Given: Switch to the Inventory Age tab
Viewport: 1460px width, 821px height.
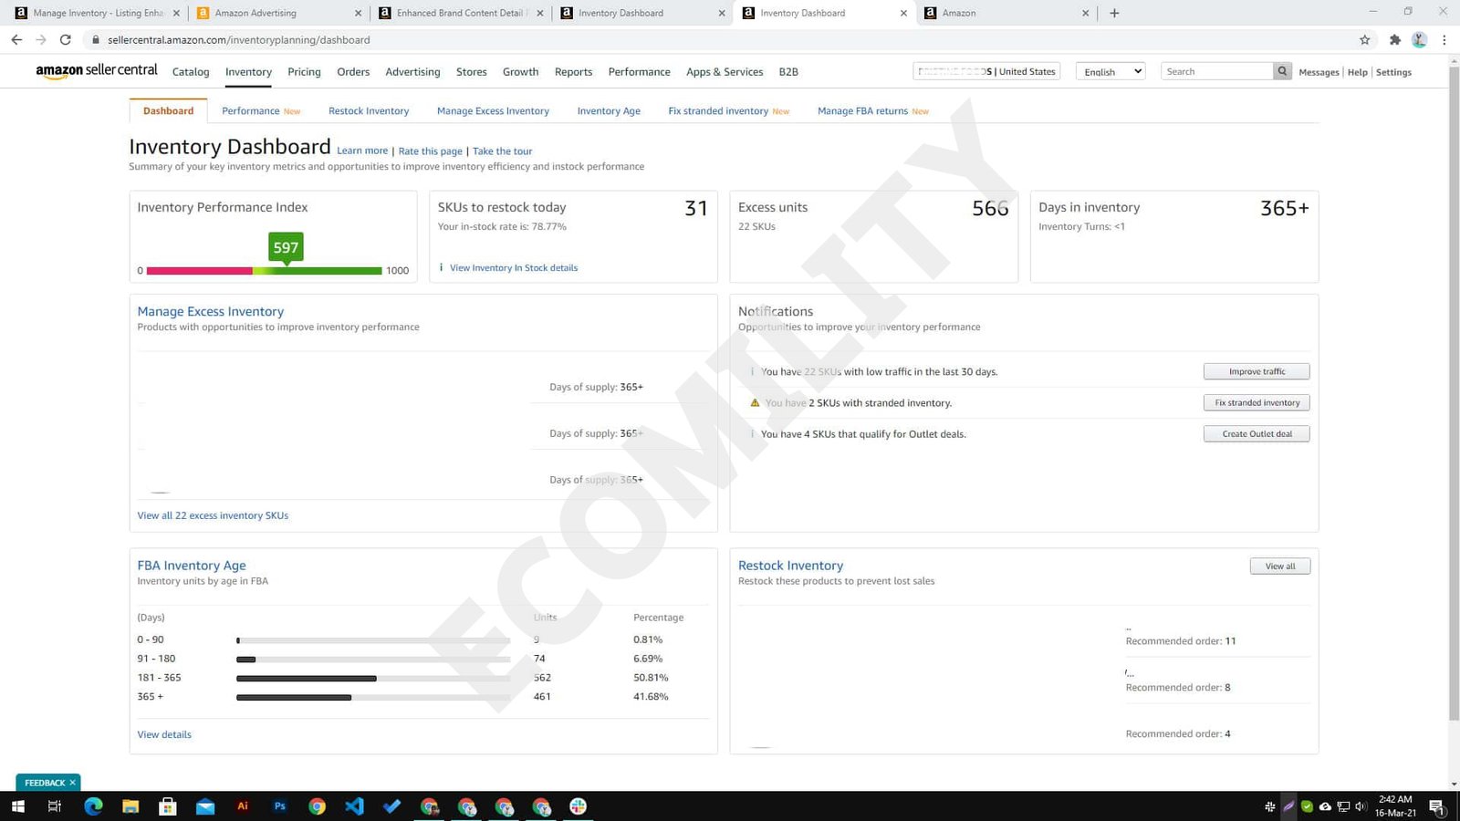Looking at the screenshot, I should point(609,111).
